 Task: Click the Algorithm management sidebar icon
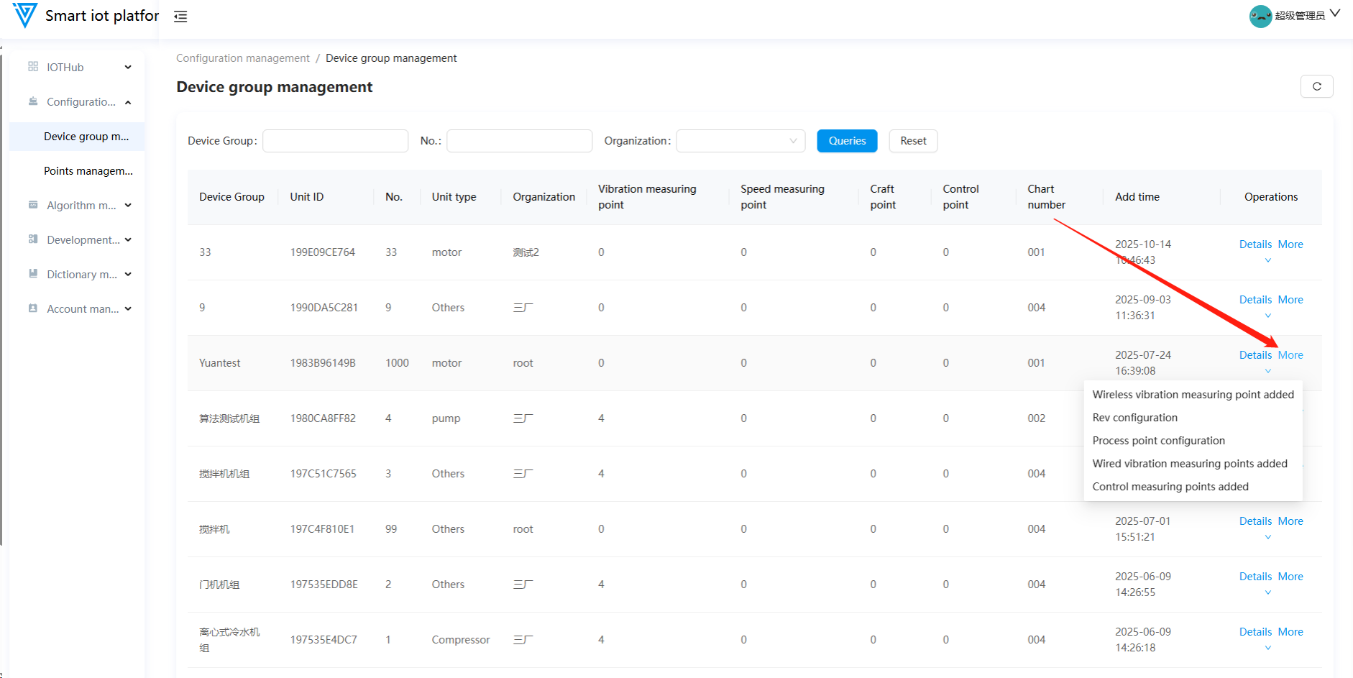click(x=33, y=205)
